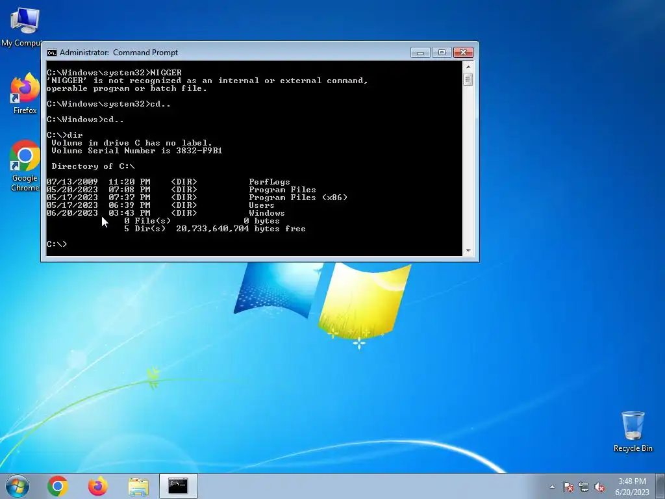Image resolution: width=665 pixels, height=499 pixels.
Task: Open clock showing 3:48 PM
Action: click(632, 487)
